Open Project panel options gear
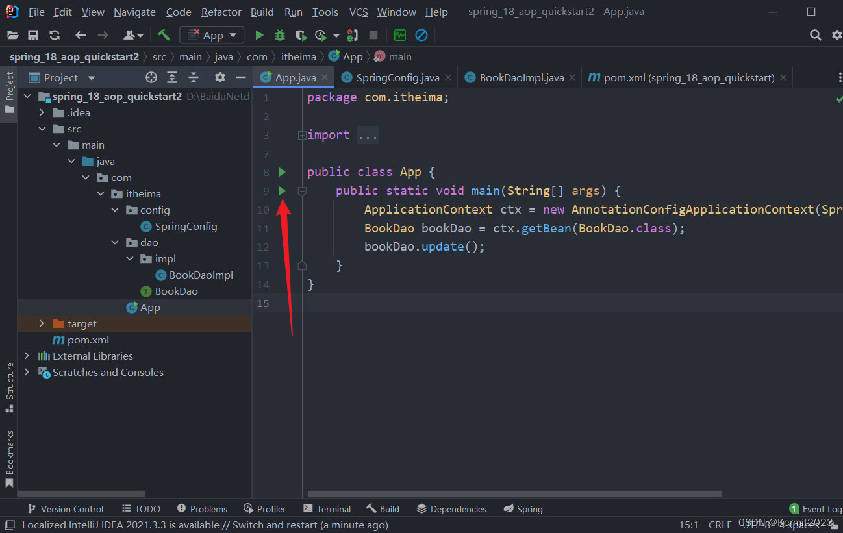The image size is (843, 533). [x=220, y=77]
